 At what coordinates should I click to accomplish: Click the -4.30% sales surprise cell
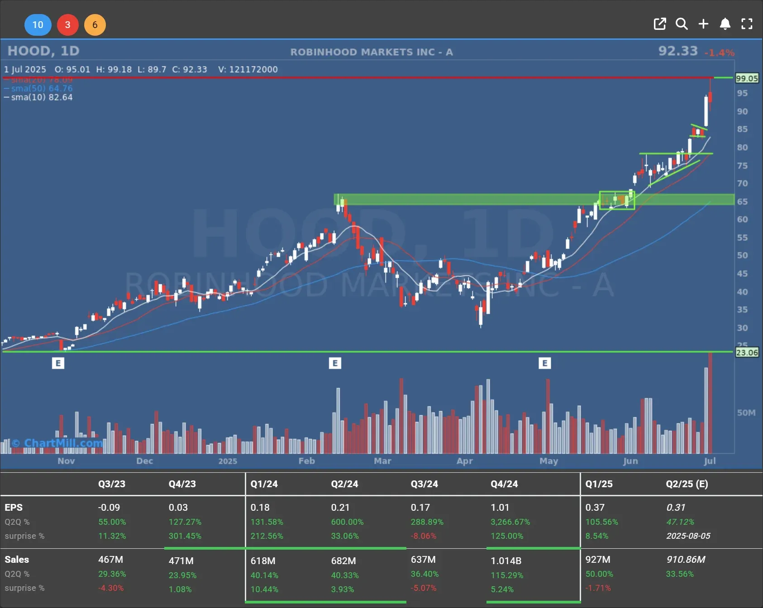point(111,588)
